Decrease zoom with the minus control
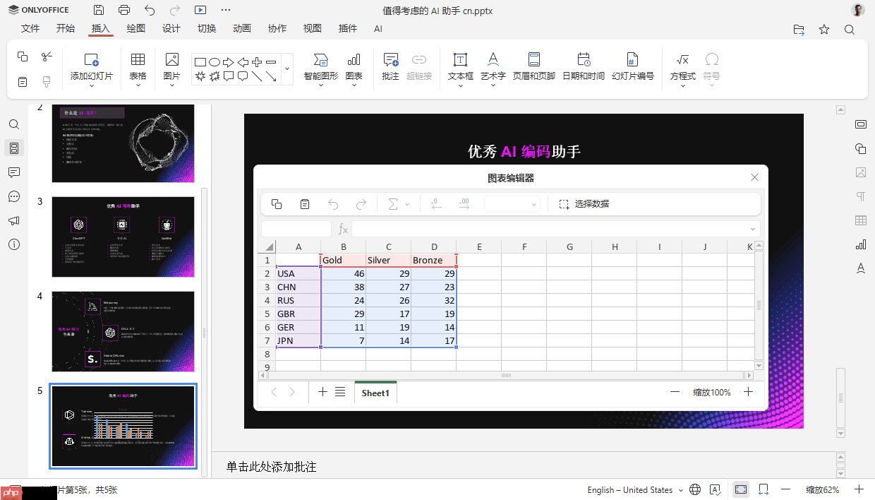 (x=786, y=489)
